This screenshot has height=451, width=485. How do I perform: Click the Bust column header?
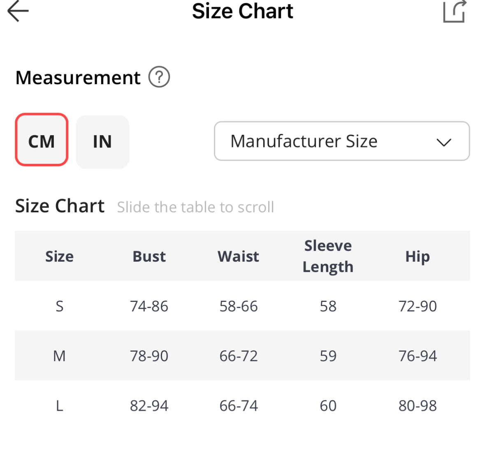[x=149, y=256]
